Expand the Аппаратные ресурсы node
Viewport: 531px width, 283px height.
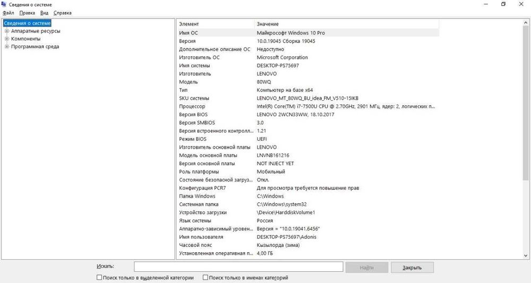coord(6,31)
